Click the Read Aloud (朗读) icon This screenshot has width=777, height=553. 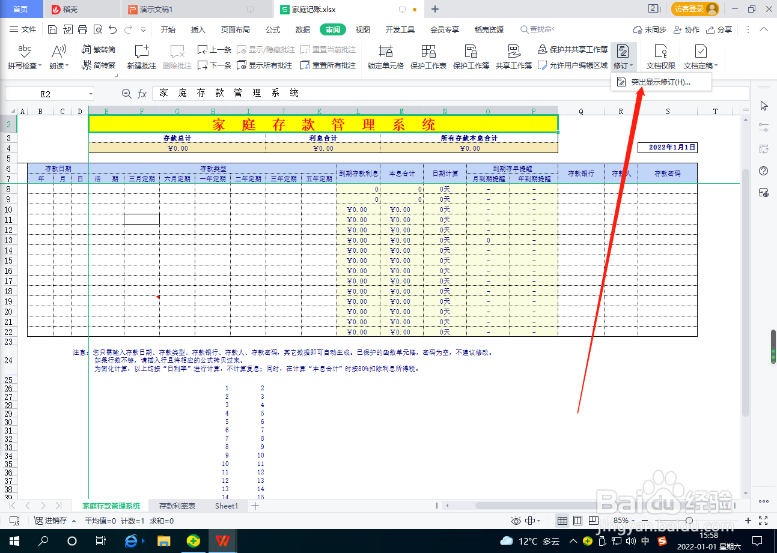click(x=58, y=51)
